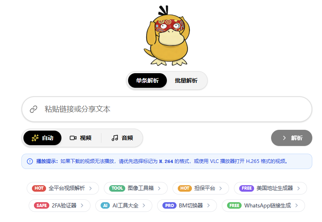Click the AI badge on AI工具大全
322x222 pixels.
coord(105,205)
